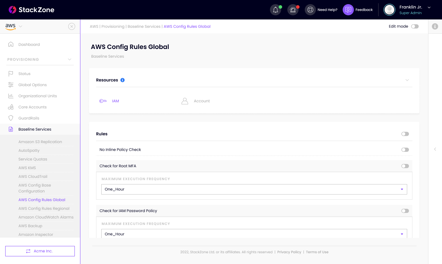The image size is (442, 264).
Task: Collapse the Resources panel chevron
Action: click(x=407, y=80)
